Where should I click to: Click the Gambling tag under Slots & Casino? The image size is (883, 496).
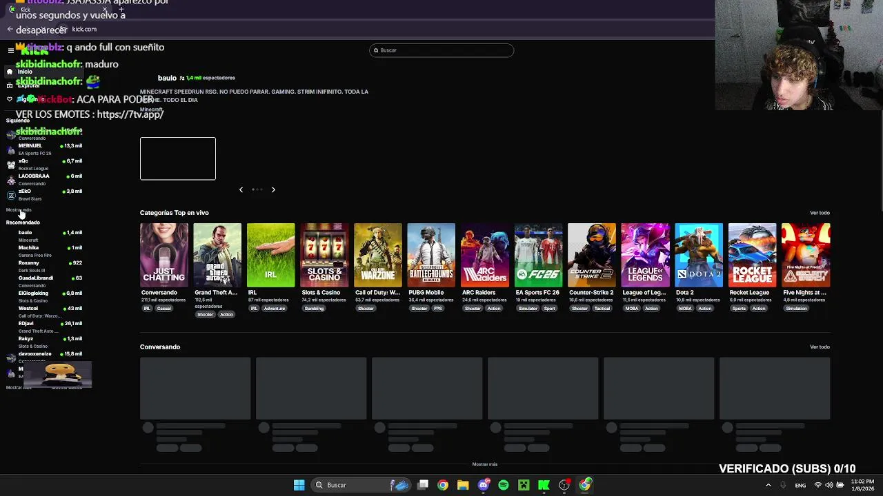(314, 309)
